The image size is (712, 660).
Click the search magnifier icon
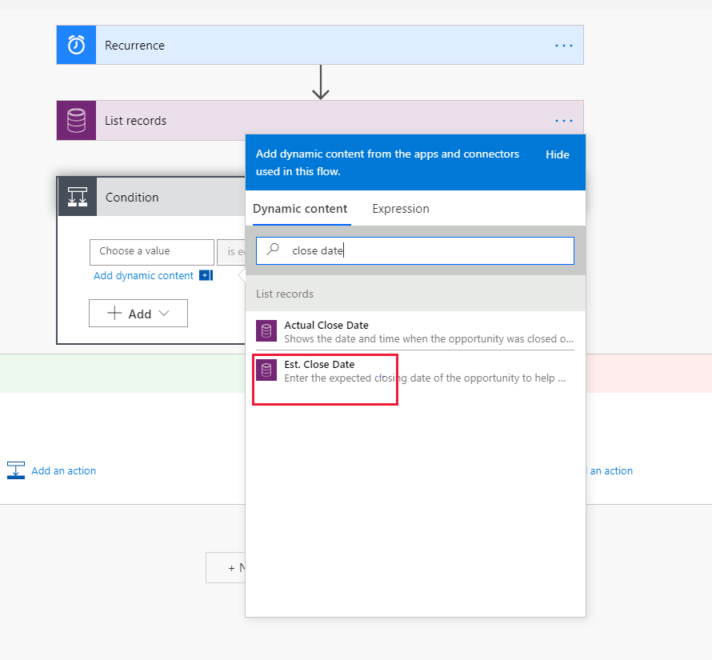point(273,250)
